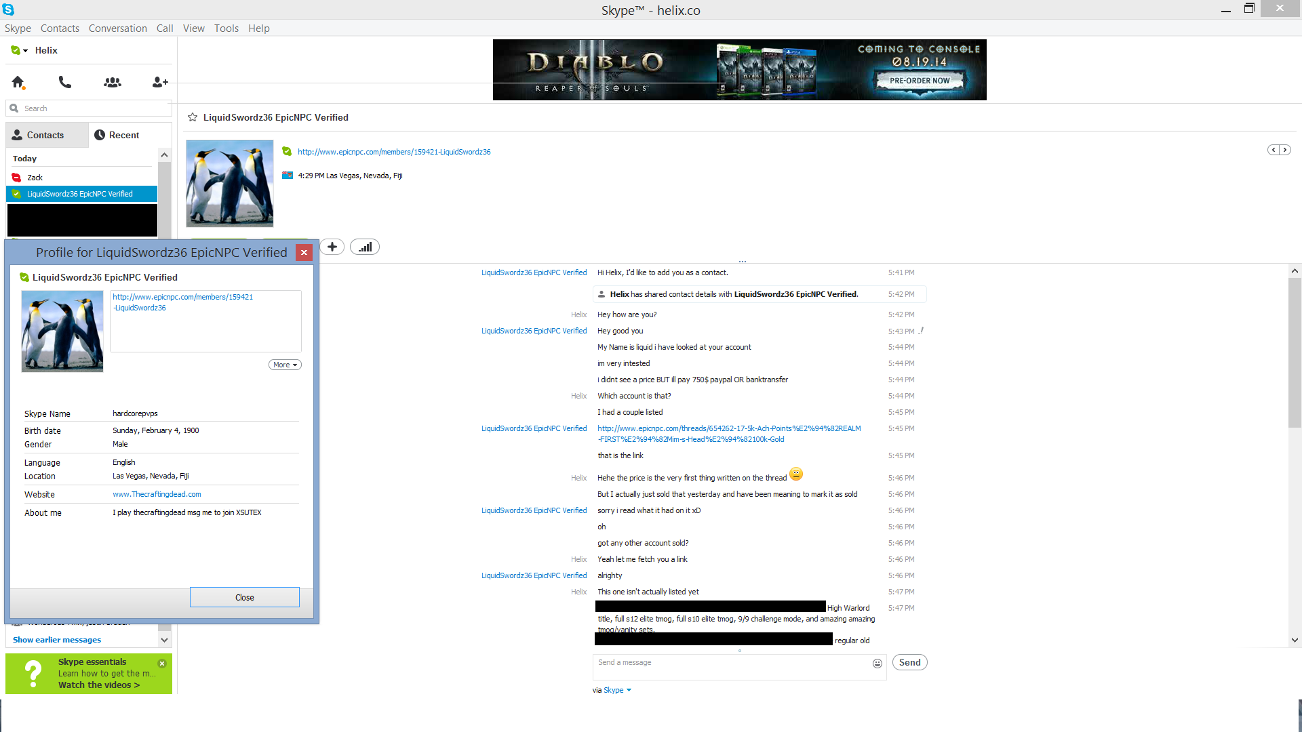Switch to the Contacts tab
Screen dimensions: 1302x732
point(47,135)
